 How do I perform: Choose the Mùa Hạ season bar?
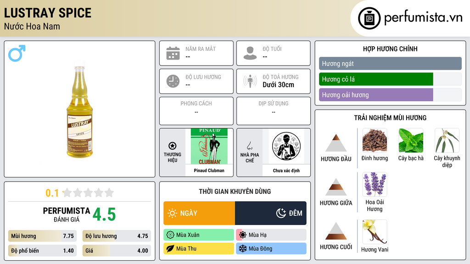click(x=271, y=235)
